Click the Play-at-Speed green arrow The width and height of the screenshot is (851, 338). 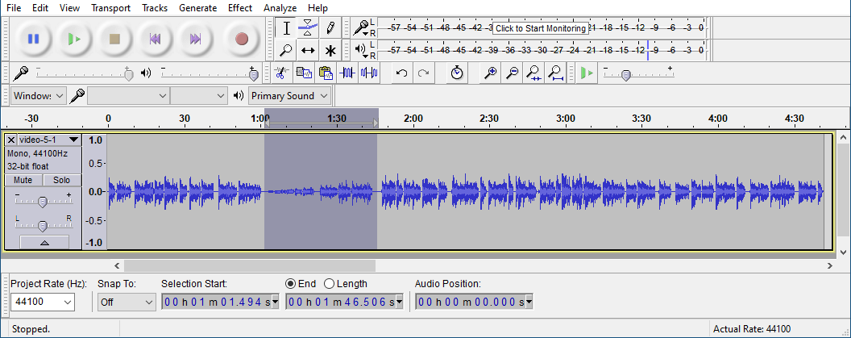pyautogui.click(x=586, y=73)
